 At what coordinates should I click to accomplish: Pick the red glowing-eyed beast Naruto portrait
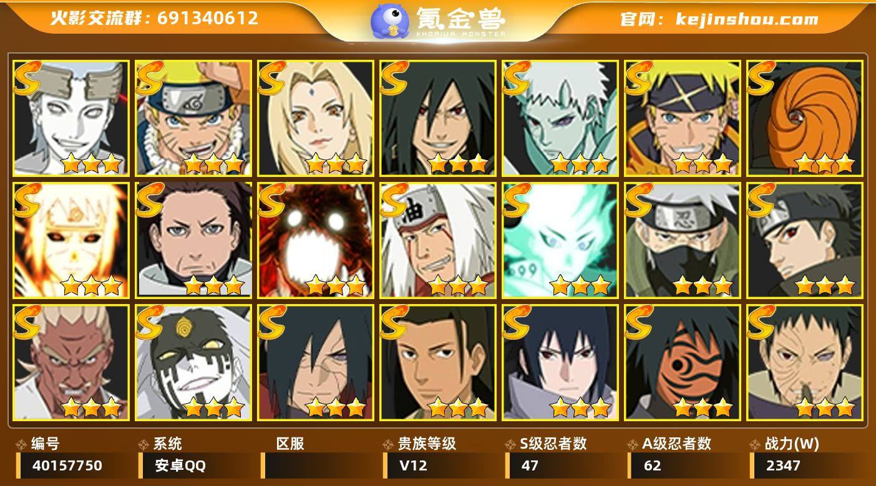[x=316, y=240]
